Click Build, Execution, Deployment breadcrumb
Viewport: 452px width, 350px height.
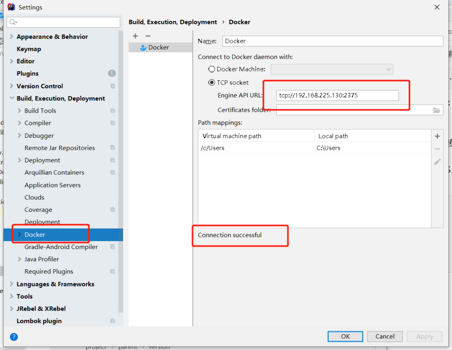[173, 22]
